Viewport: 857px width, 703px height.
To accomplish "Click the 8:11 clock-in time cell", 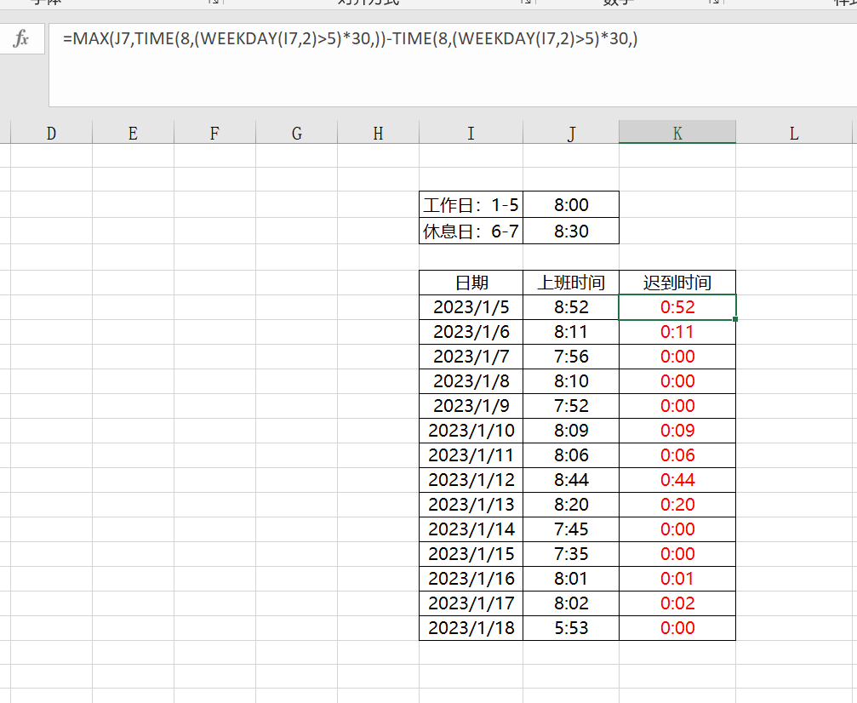I will [570, 332].
